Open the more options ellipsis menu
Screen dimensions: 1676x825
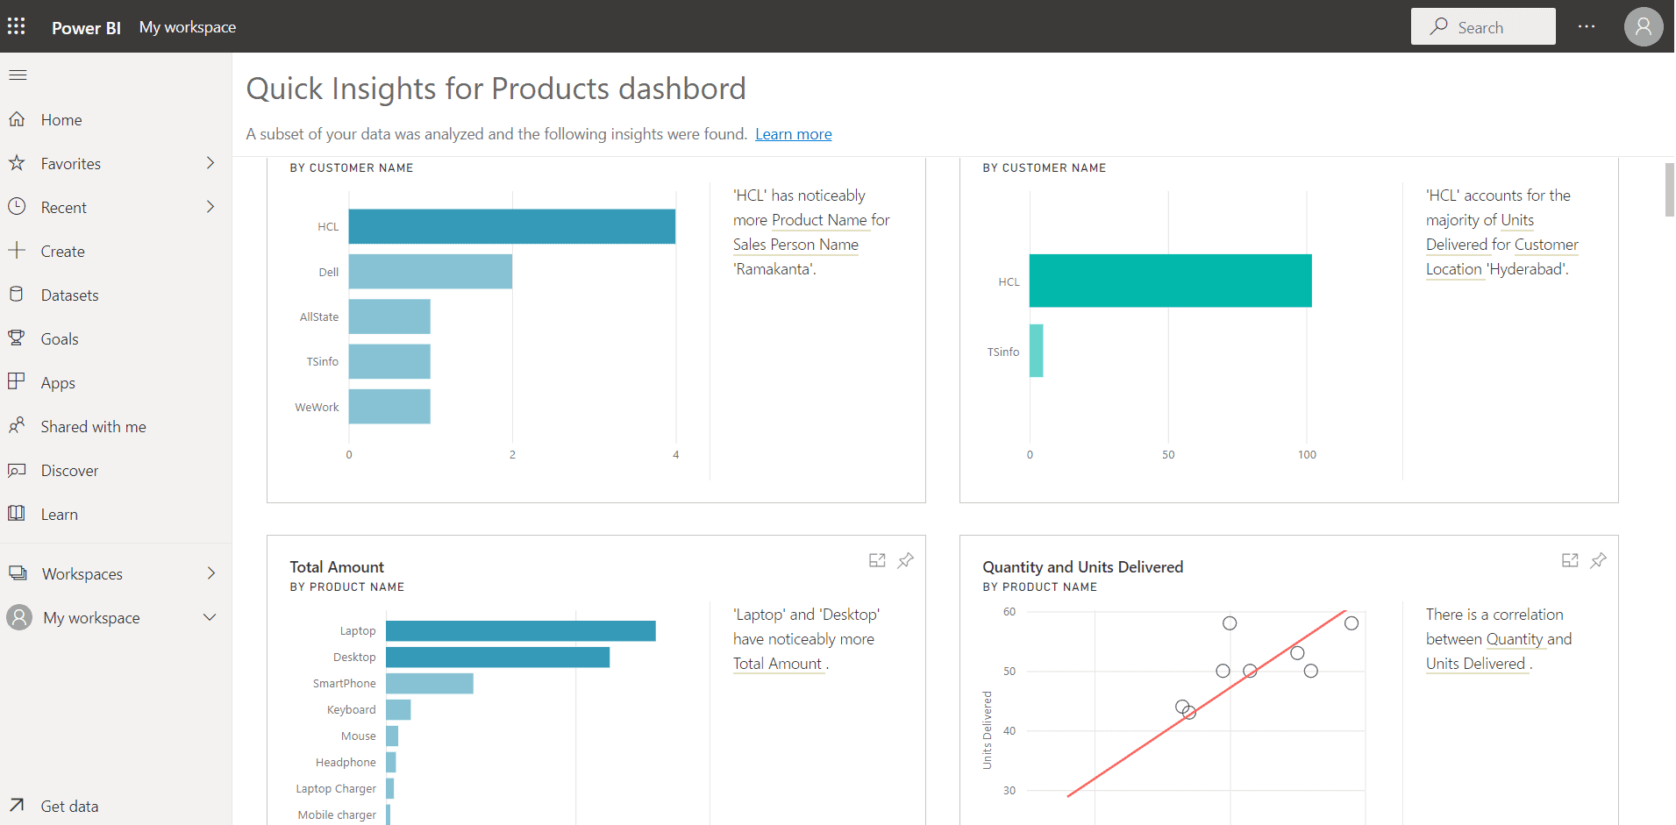click(x=1587, y=26)
